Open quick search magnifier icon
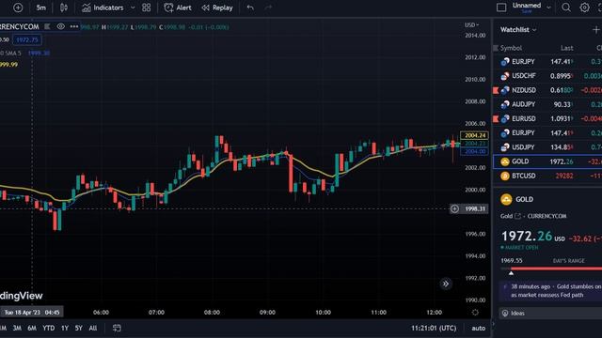602x338 pixels. [x=566, y=8]
